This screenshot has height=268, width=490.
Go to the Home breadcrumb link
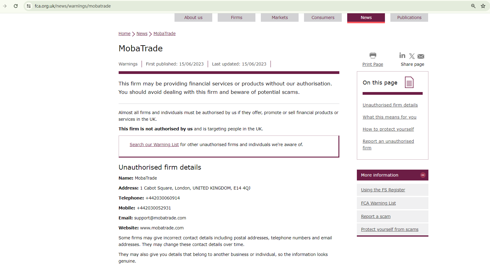[124, 33]
